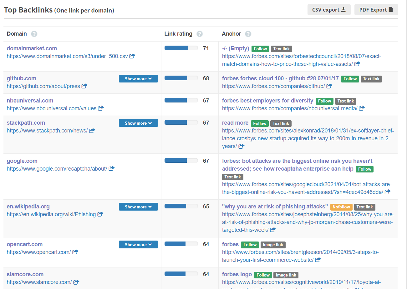Screen dimensions: 407x289
Task: Click the Anchor column help icon
Action: coord(248,34)
